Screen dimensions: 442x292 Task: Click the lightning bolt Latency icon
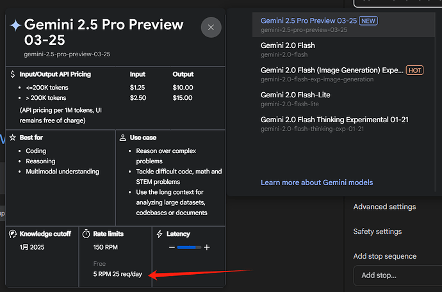[160, 234]
